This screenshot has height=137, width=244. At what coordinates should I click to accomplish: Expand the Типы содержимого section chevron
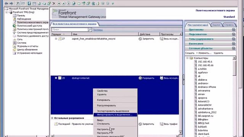pos(233,39)
